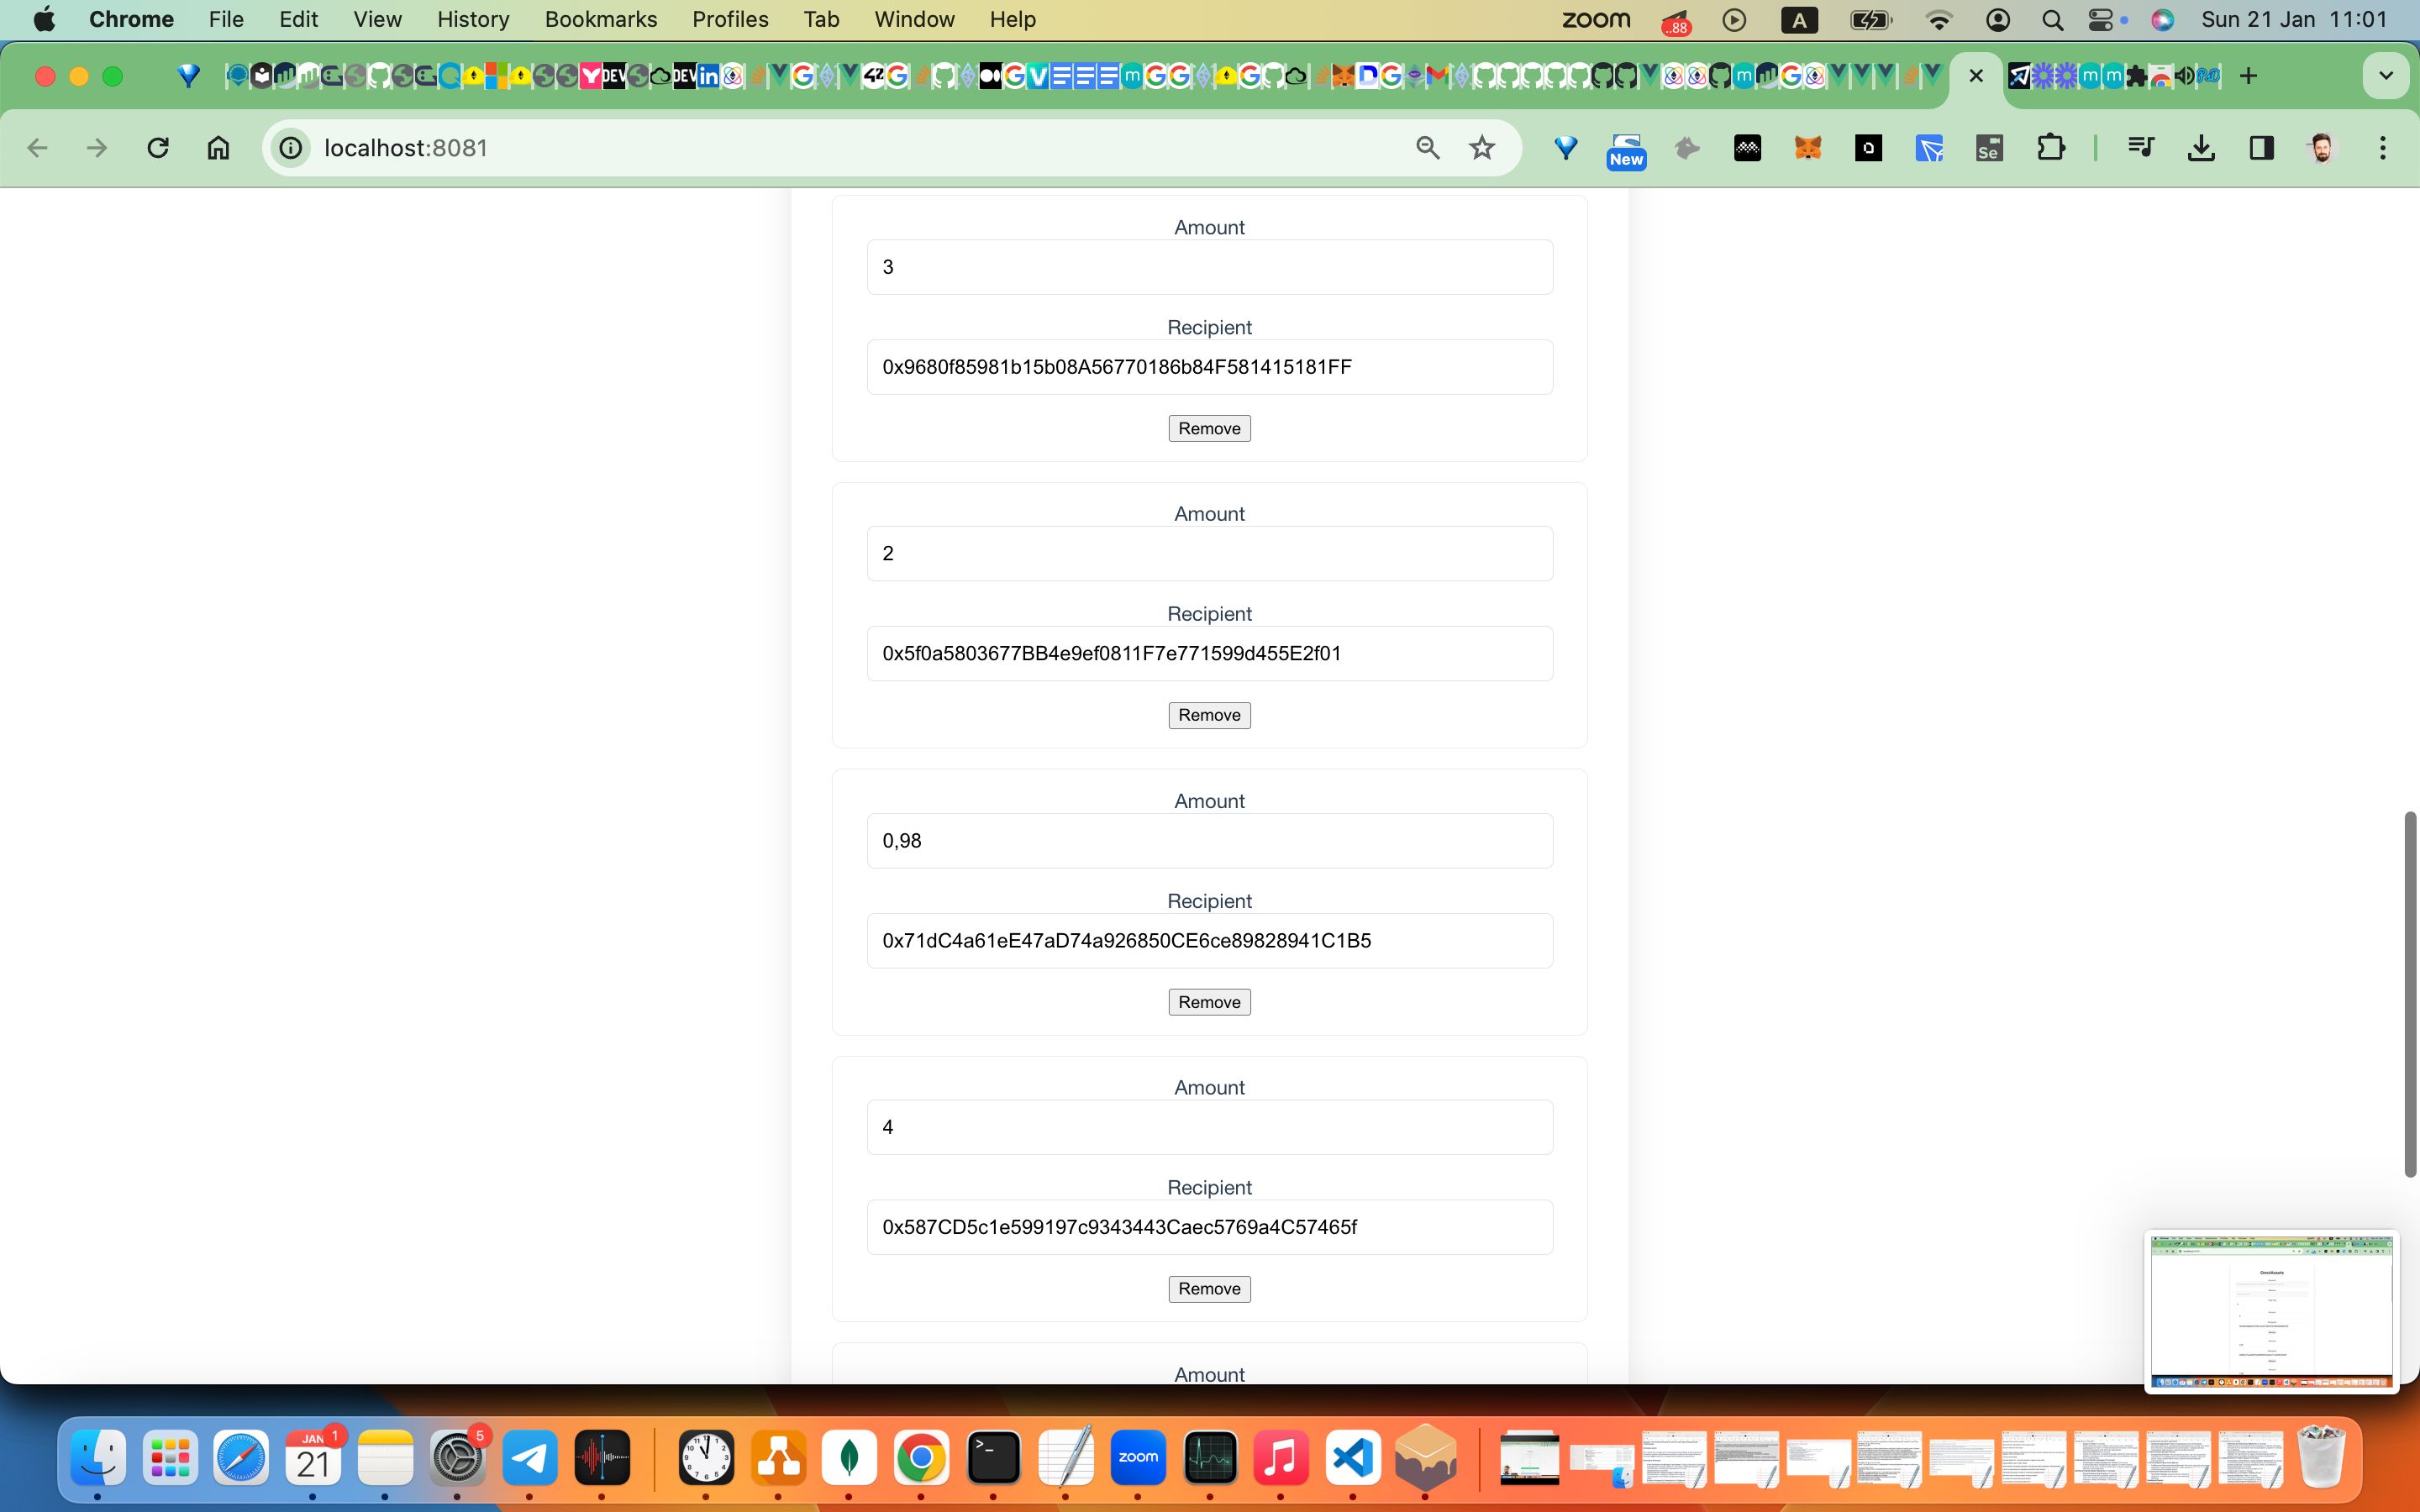The image size is (2420, 1512).
Task: Open the Calendar app icon in dock
Action: tap(313, 1458)
